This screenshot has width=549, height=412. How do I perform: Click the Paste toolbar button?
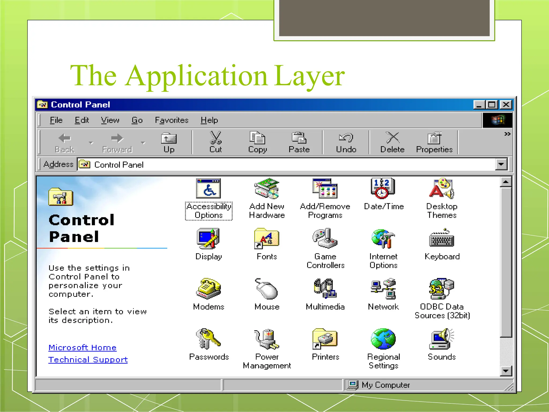coord(299,143)
